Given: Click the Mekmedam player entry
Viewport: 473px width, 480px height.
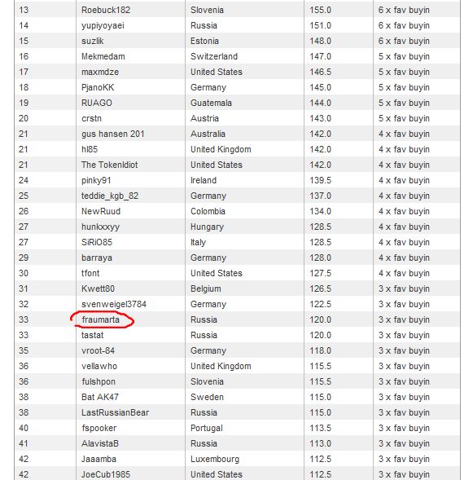Looking at the screenshot, I should (103, 56).
